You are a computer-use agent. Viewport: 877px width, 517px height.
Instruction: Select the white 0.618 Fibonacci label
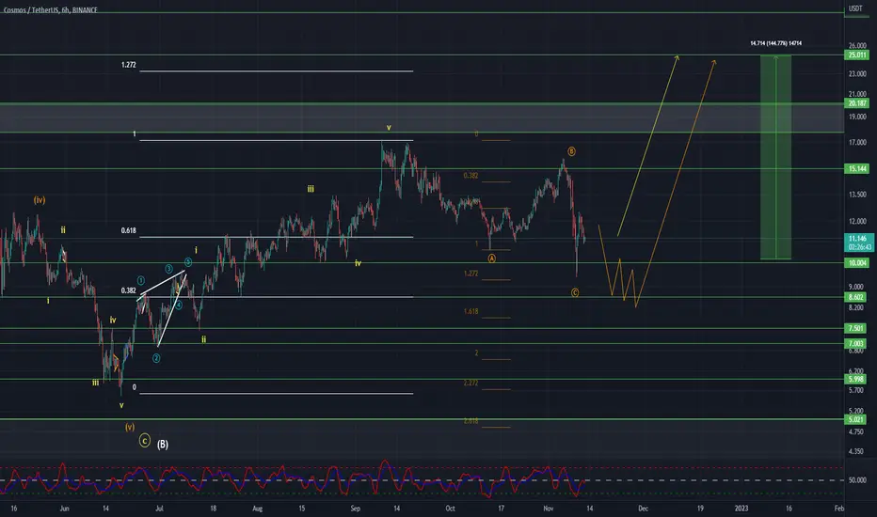tap(129, 230)
